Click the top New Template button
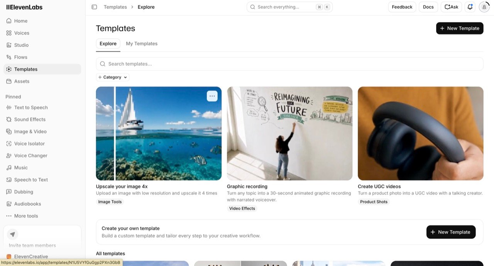494x266 pixels. pyautogui.click(x=460, y=28)
